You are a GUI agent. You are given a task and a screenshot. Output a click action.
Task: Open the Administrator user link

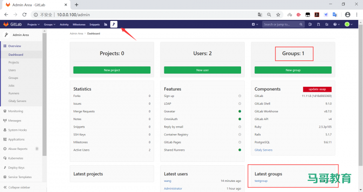tap(173, 189)
